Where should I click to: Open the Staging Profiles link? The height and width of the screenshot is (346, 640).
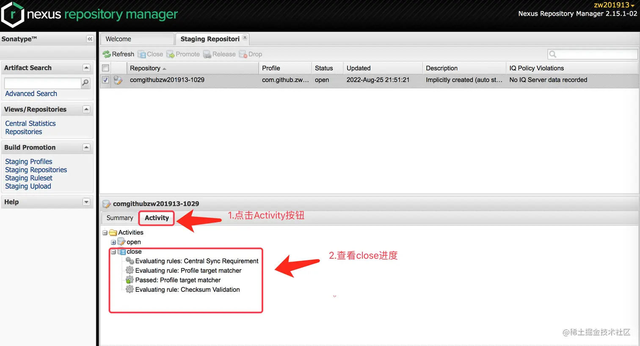coord(29,161)
